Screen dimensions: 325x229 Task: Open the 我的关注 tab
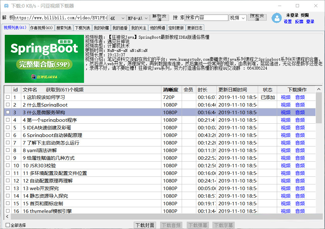pyautogui.click(x=139, y=28)
